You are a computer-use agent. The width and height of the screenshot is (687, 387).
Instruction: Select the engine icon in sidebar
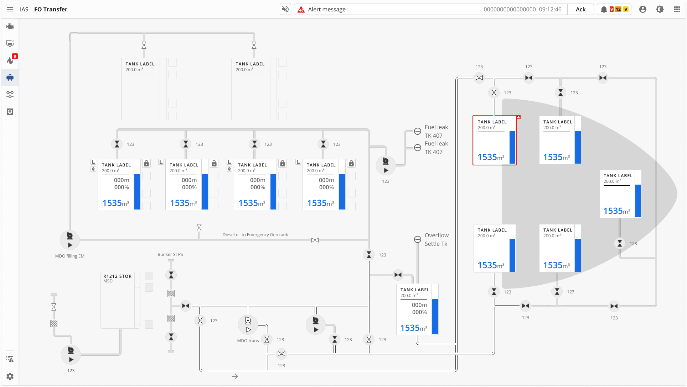[x=10, y=26]
